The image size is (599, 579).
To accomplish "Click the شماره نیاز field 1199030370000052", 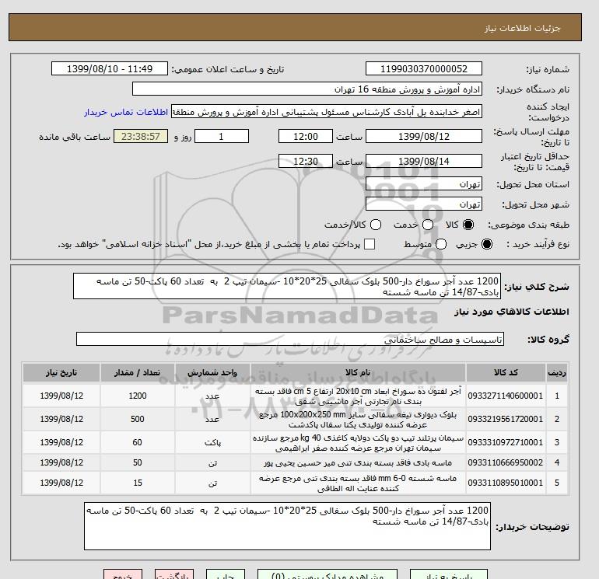I will [424, 68].
